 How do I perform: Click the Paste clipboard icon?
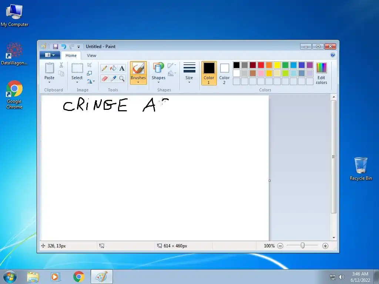click(x=49, y=68)
